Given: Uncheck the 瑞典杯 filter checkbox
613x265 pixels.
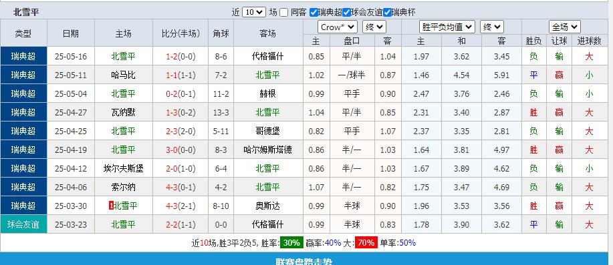Looking at the screenshot, I should 387,12.
